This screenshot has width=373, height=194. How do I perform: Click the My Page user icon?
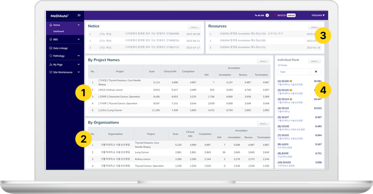point(51,64)
